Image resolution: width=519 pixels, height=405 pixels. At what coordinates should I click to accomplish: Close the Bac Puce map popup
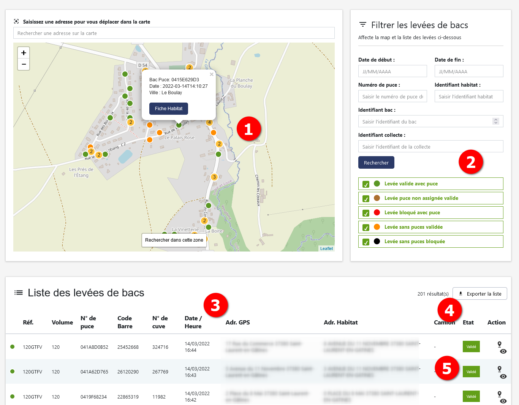(212, 74)
